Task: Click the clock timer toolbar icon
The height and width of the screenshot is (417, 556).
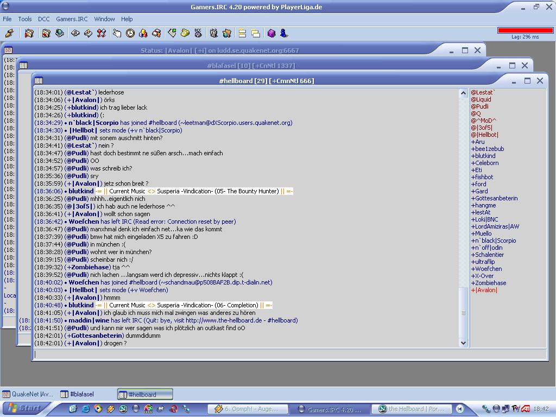Action: pyautogui.click(x=130, y=33)
